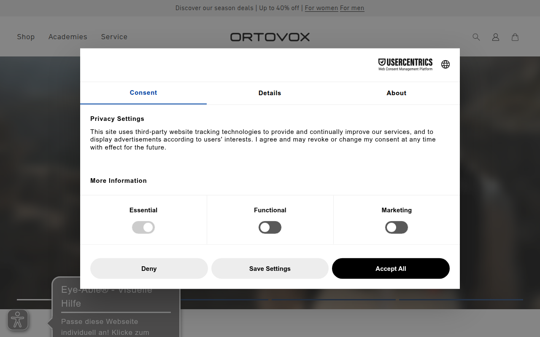Image resolution: width=540 pixels, height=337 pixels.
Task: Switch to the About tab
Action: click(x=397, y=93)
